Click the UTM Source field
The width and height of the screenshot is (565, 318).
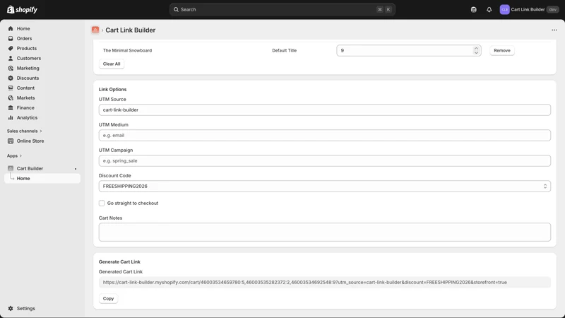325,110
